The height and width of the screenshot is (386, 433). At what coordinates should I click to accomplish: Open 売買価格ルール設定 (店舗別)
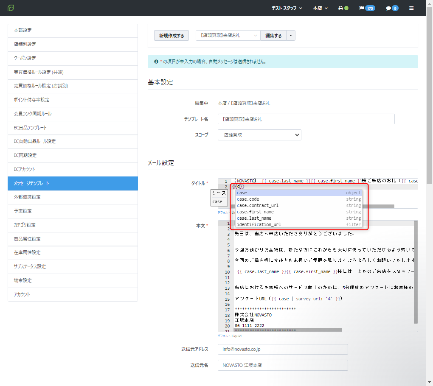point(73,86)
